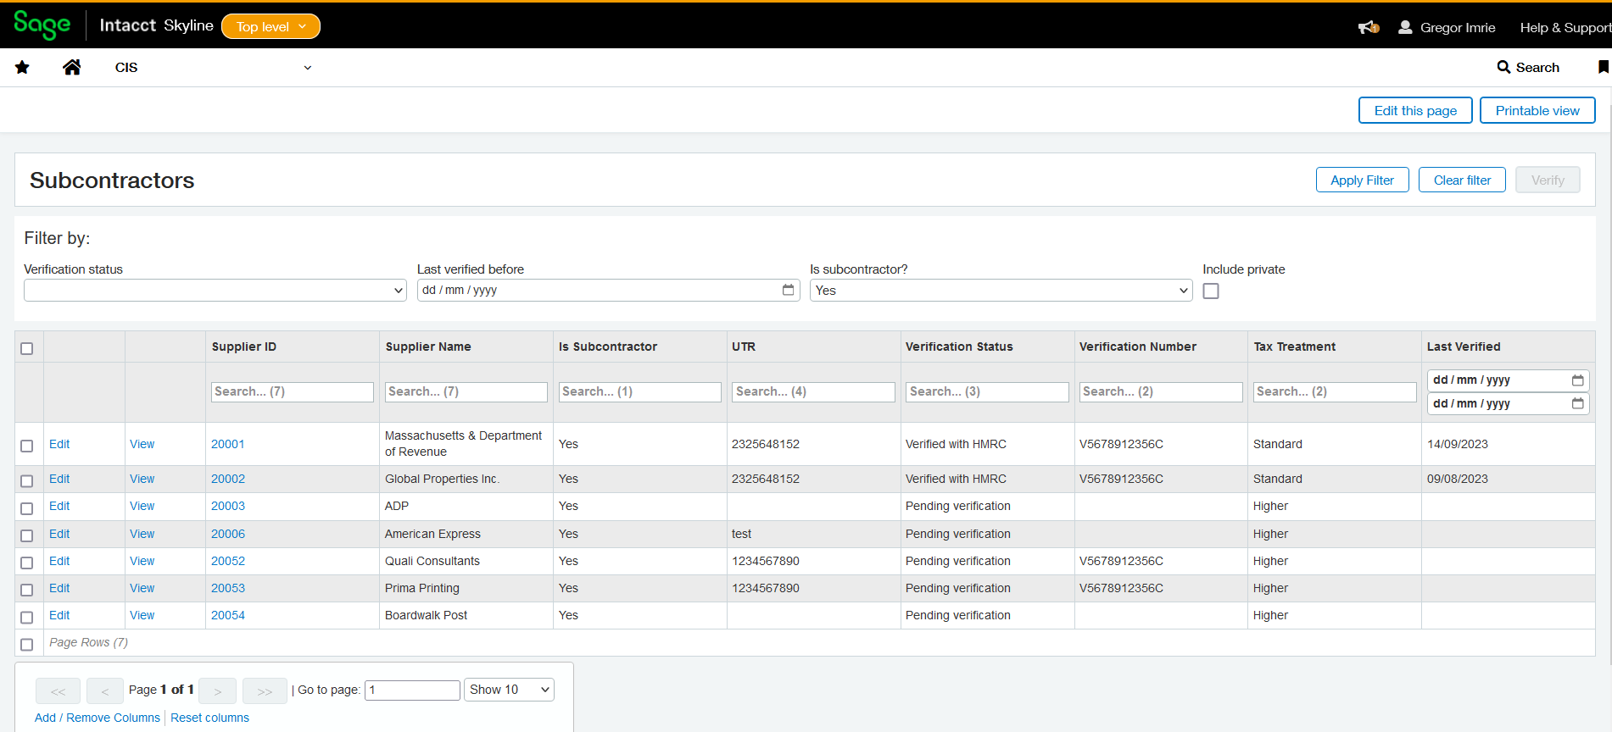Expand the Verification status dropdown

[215, 291]
